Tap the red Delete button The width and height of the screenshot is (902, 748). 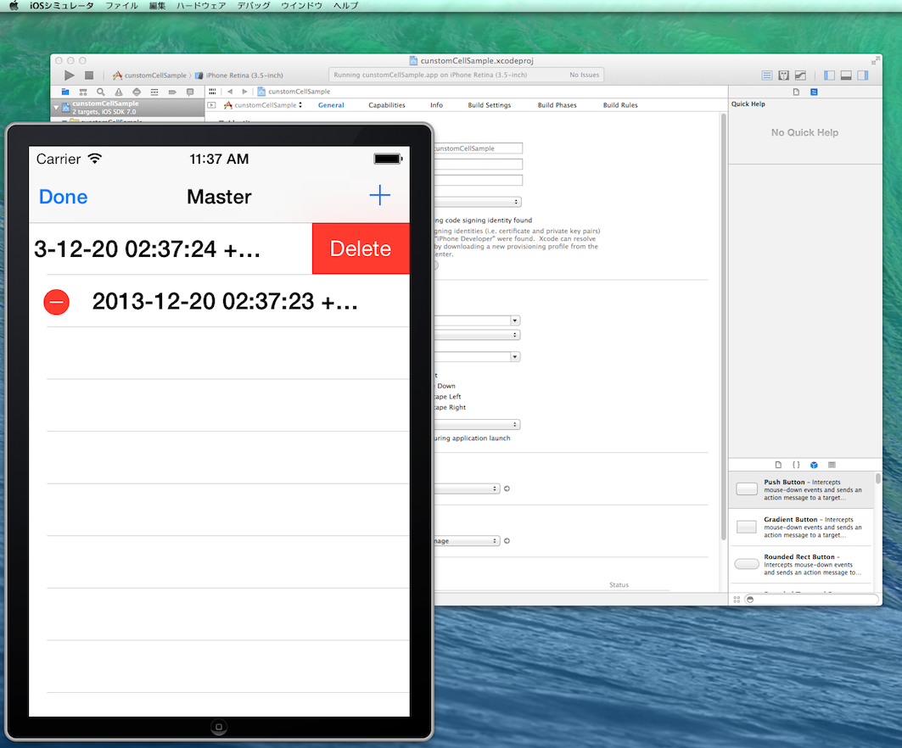[361, 248]
